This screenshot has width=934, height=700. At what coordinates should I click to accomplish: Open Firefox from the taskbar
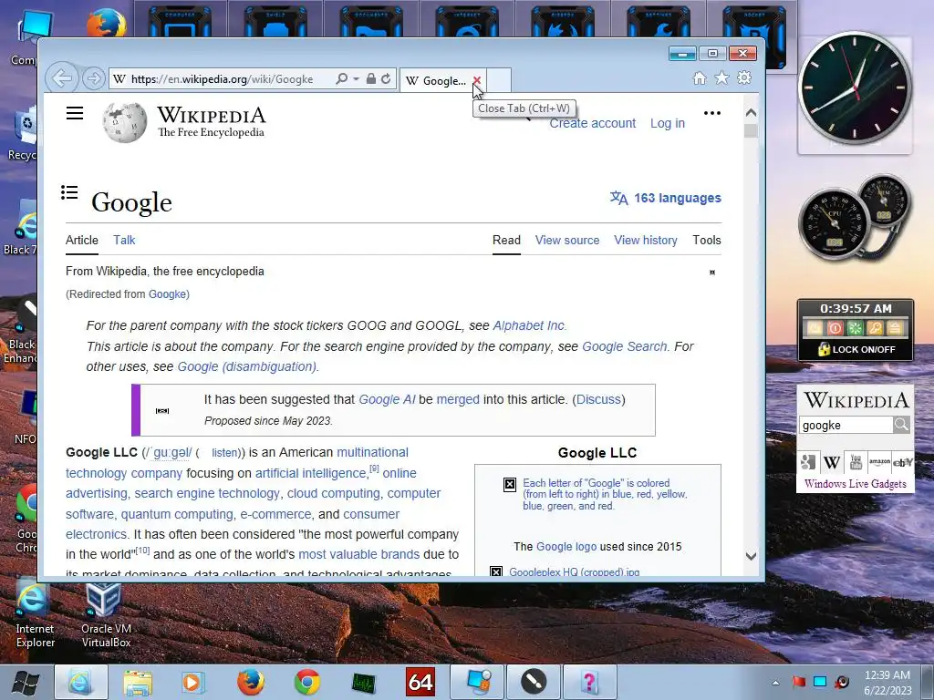pos(251,682)
